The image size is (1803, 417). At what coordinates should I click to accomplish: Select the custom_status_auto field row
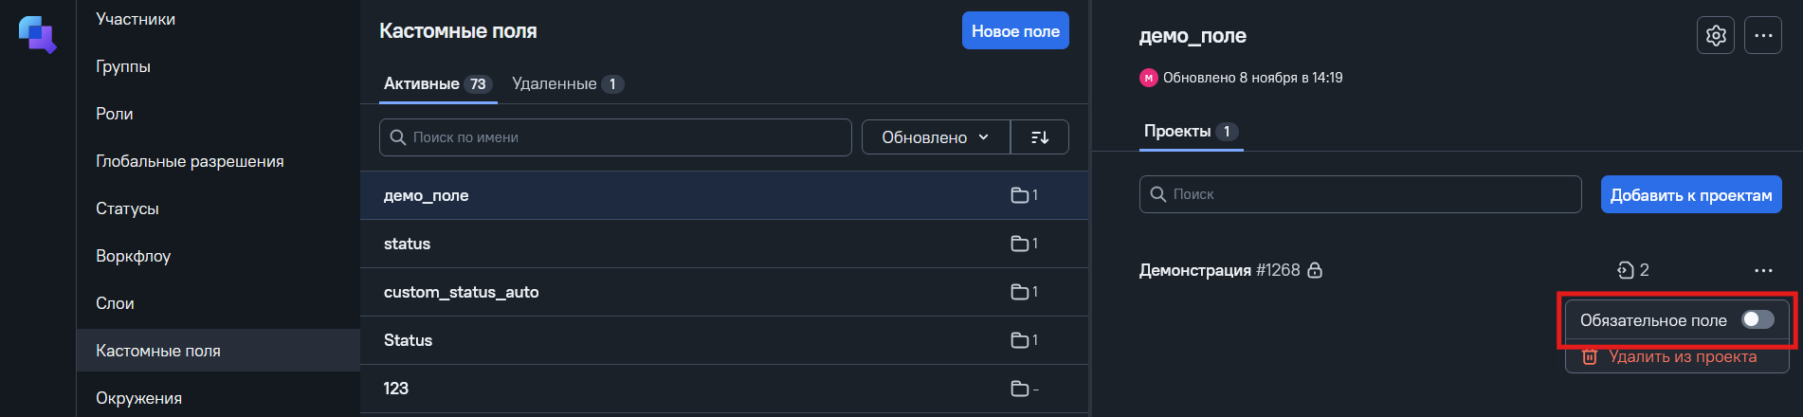724,292
